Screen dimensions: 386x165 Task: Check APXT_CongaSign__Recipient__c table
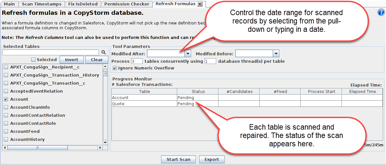6,67
